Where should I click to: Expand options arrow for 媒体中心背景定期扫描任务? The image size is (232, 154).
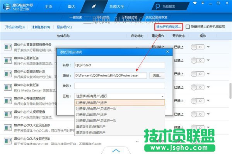208,47
